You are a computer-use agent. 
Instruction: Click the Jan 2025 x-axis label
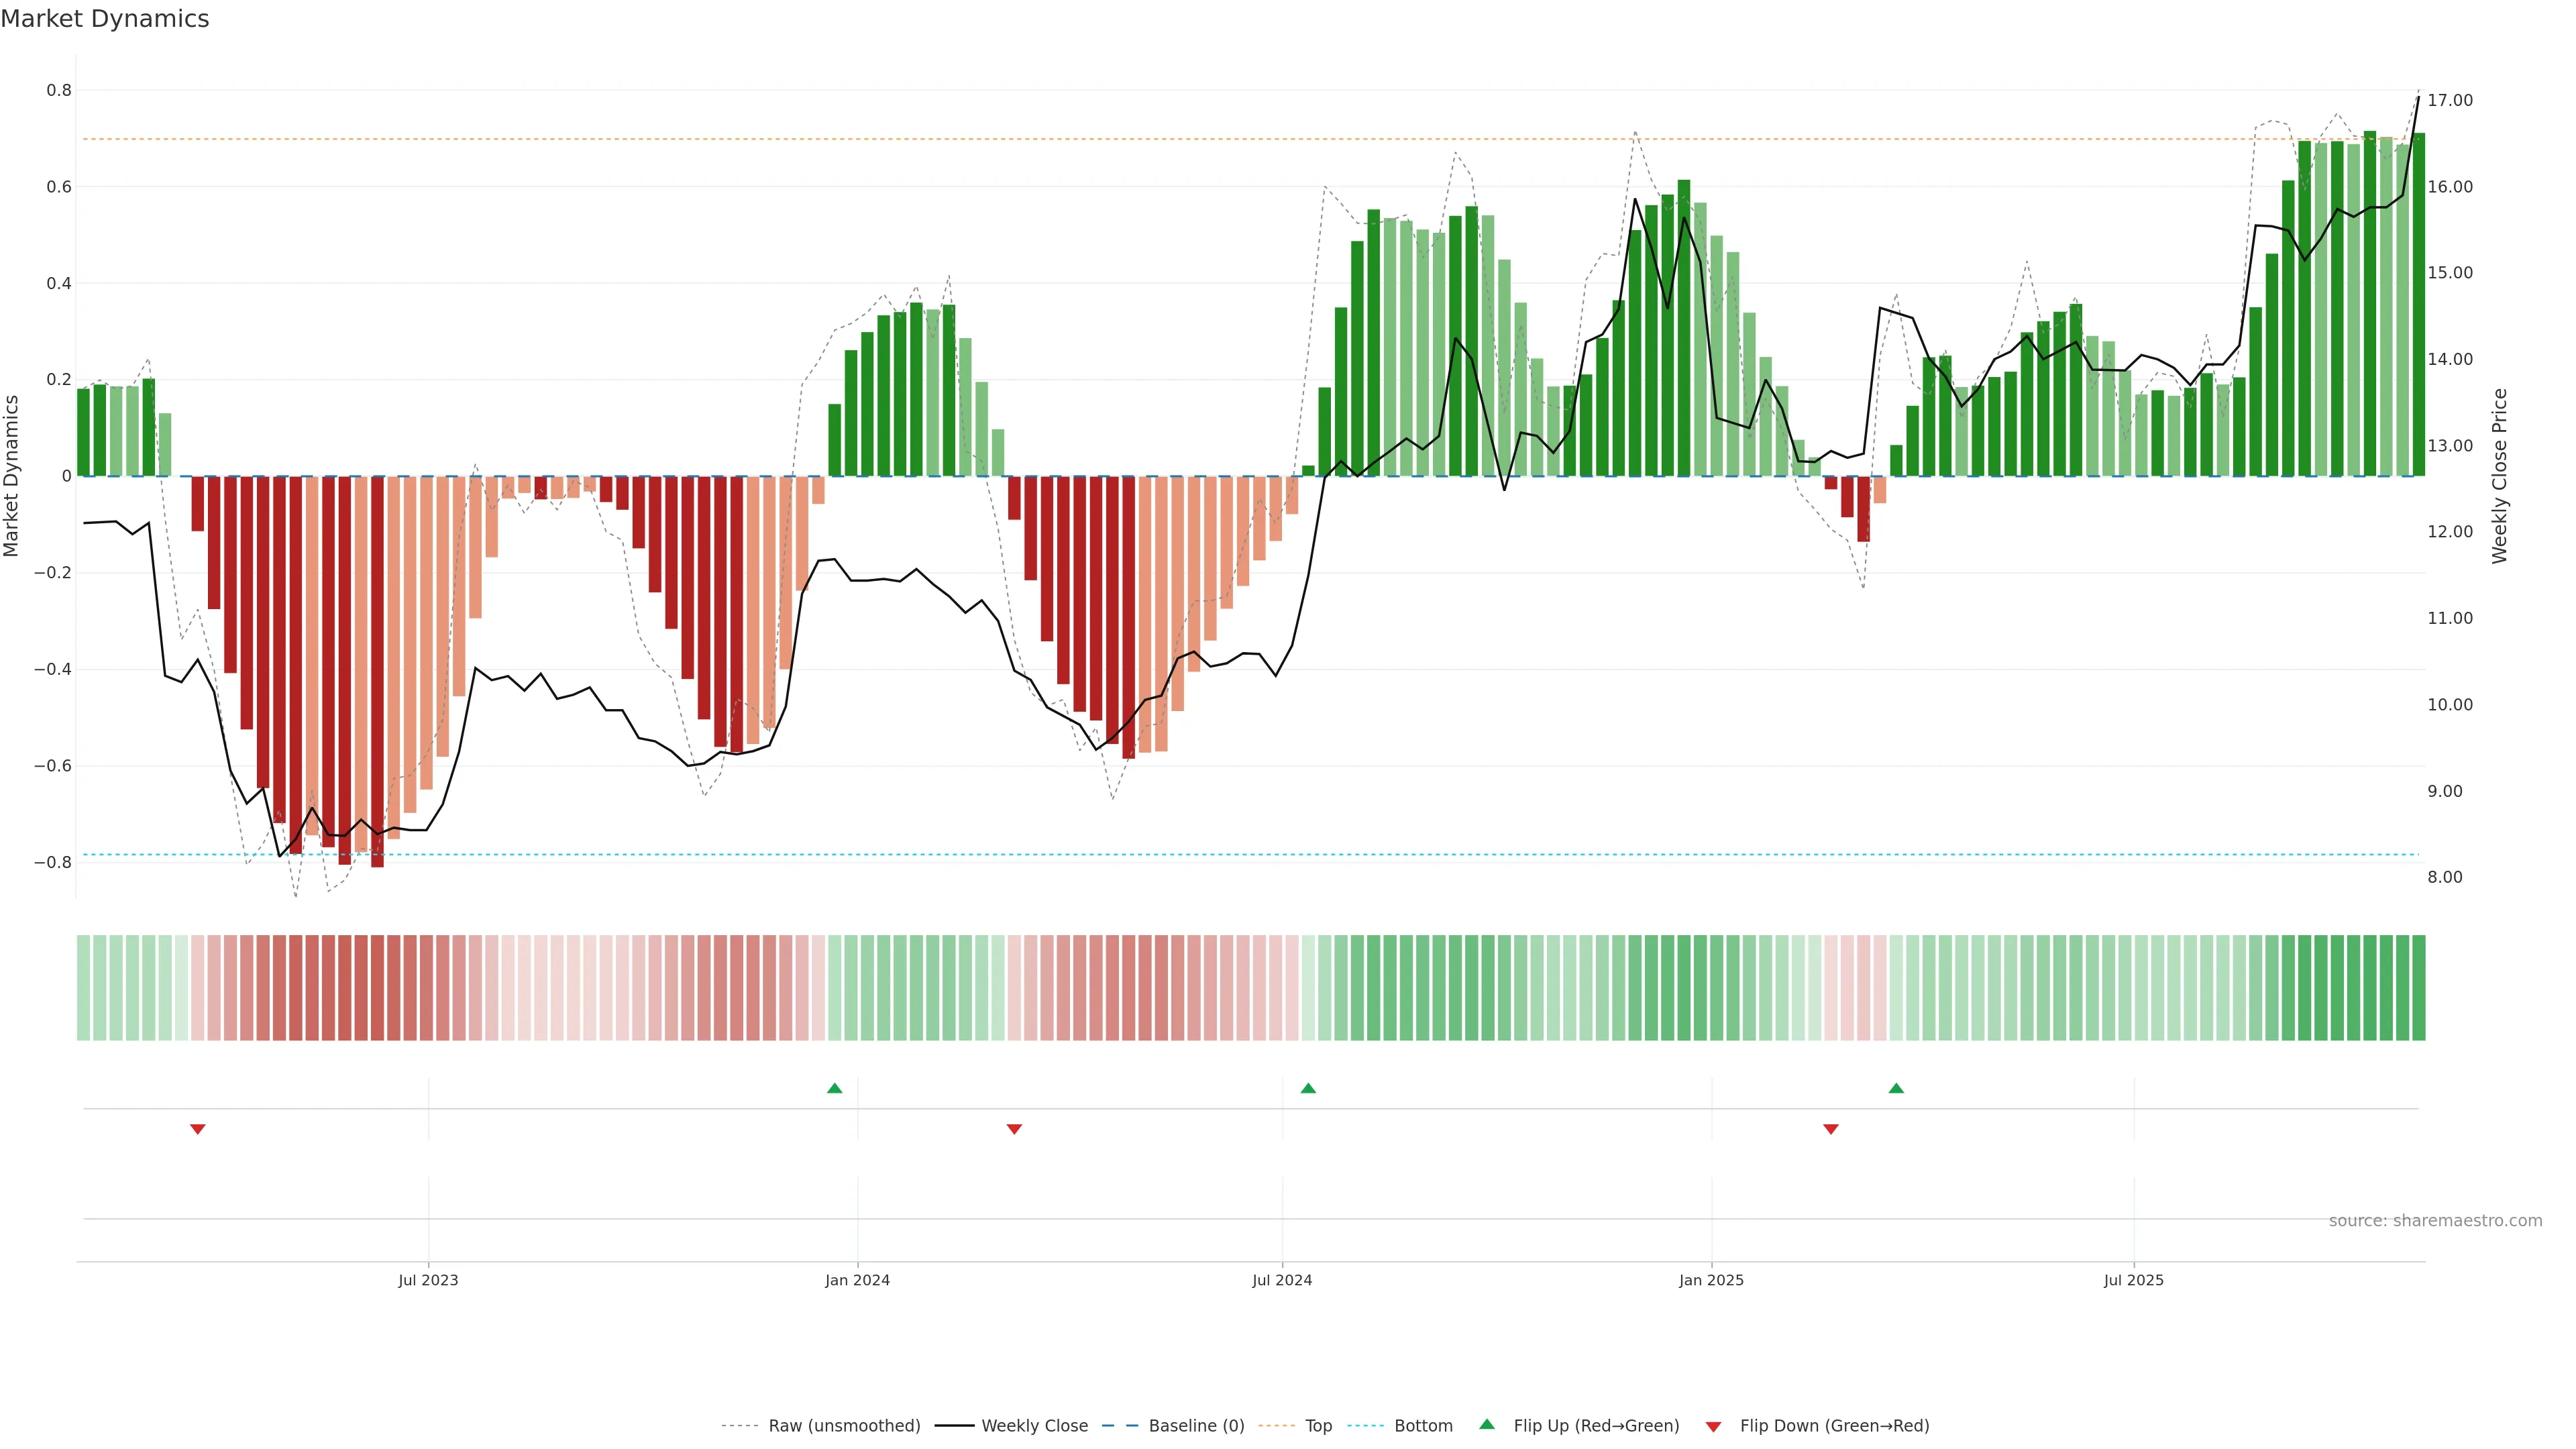point(1711,1280)
